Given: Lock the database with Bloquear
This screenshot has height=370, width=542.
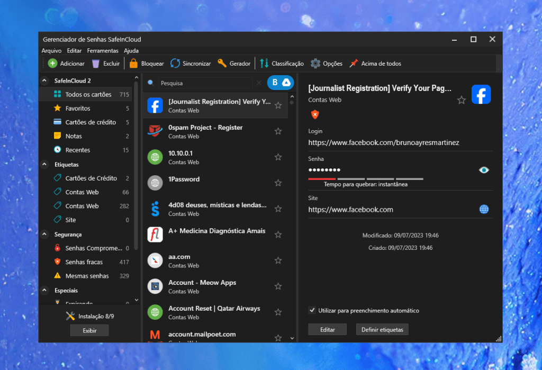Looking at the screenshot, I should point(147,64).
